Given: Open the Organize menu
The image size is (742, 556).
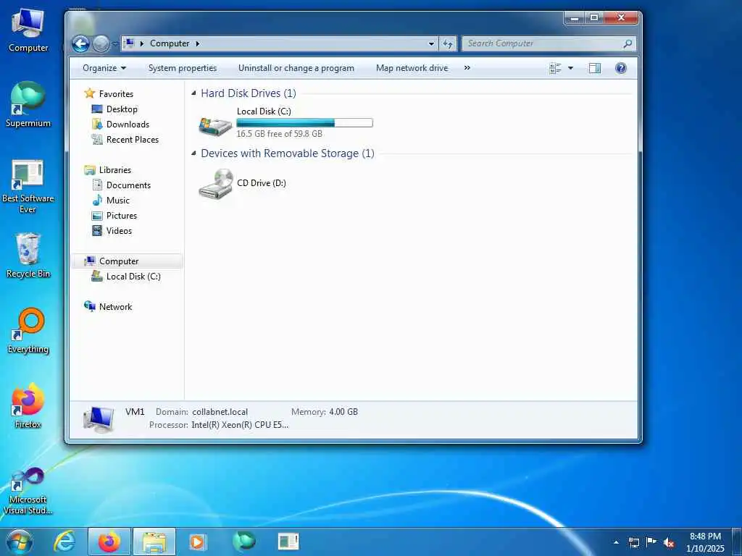Looking at the screenshot, I should click(x=104, y=68).
